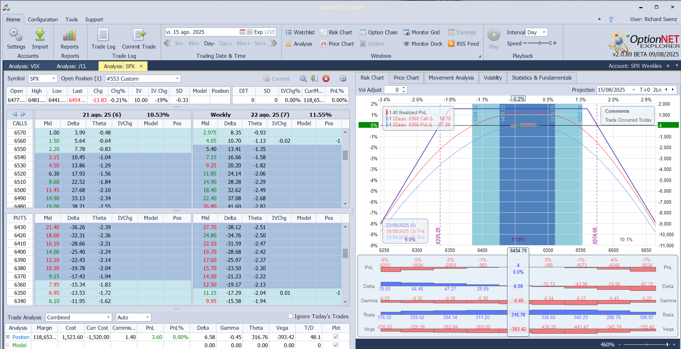
Task: Open the Trade Log document icon
Action: tap(103, 39)
